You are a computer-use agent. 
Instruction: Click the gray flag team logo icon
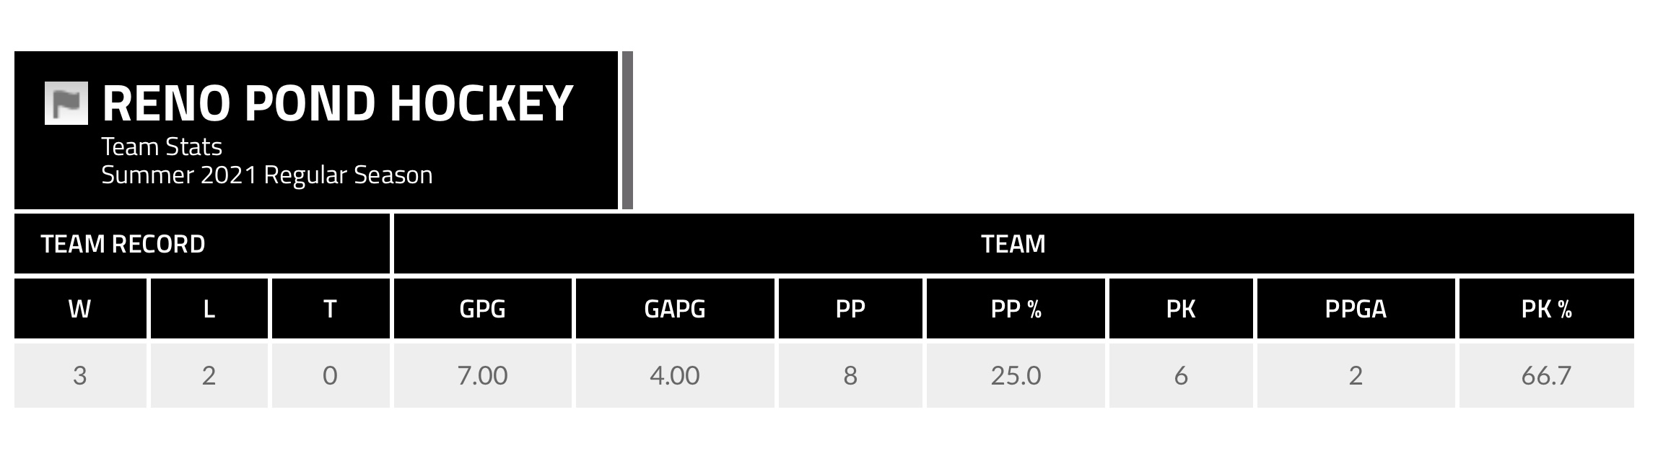[66, 103]
